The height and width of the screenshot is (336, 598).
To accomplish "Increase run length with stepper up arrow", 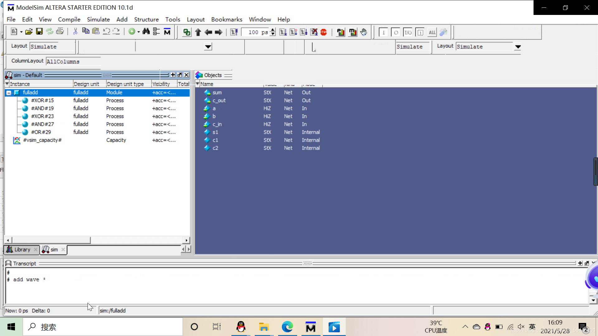I will click(273, 30).
